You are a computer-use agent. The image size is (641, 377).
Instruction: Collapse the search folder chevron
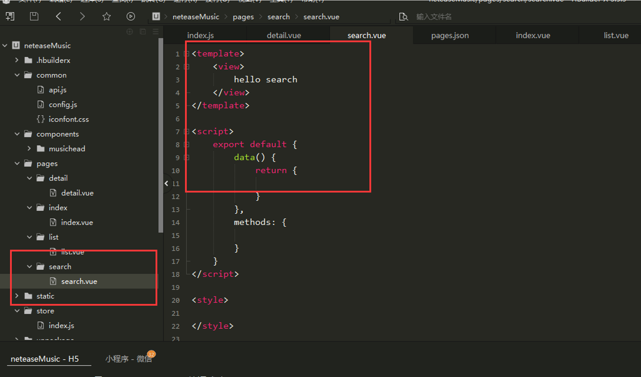pos(29,267)
